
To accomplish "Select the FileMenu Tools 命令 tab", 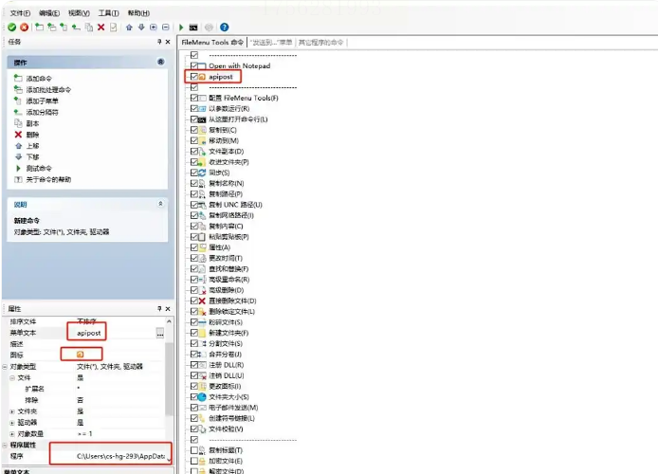I will (x=212, y=43).
